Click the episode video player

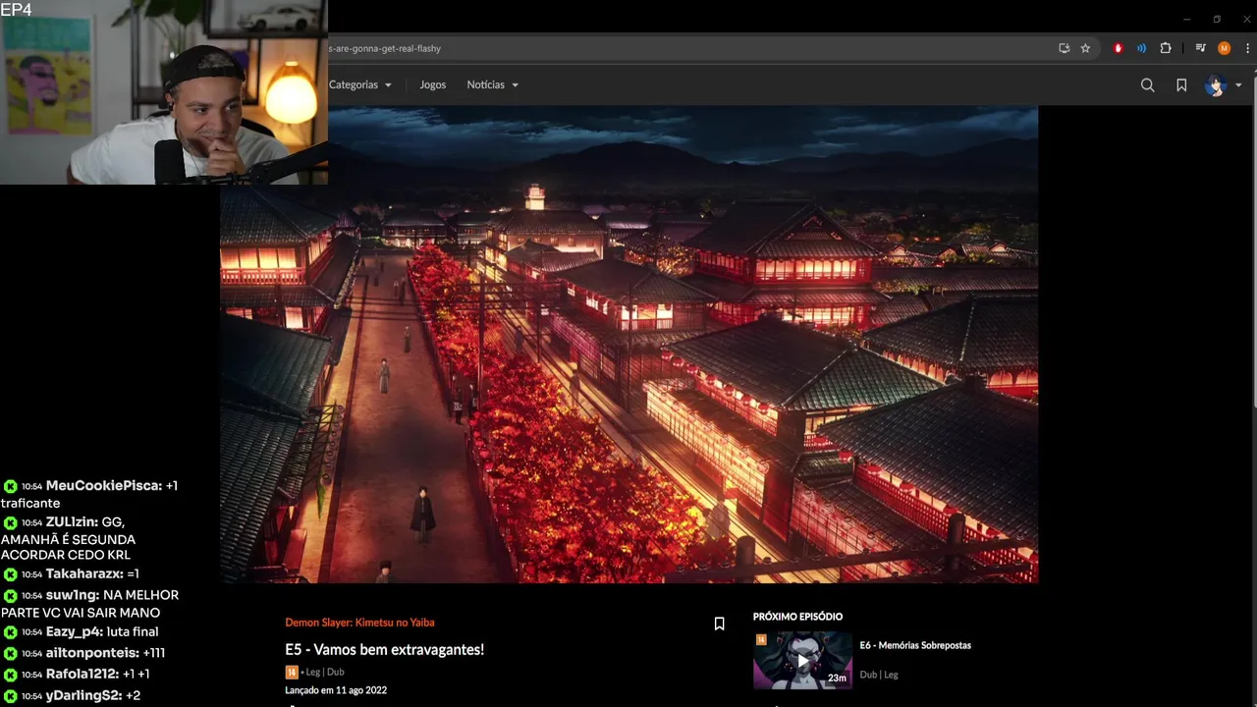click(628, 345)
